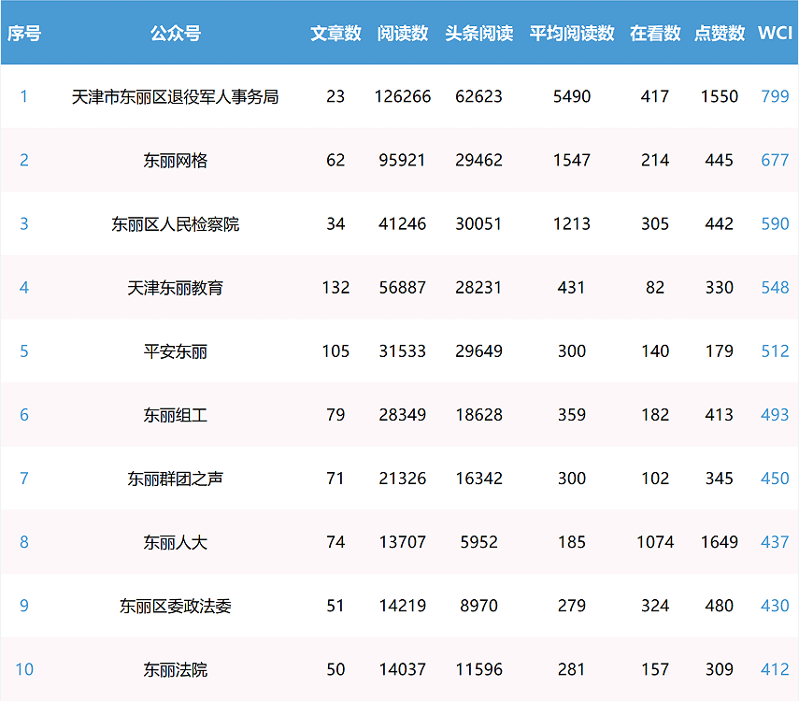799x701 pixels.
Task: Click likes count 1550
Action: (720, 96)
